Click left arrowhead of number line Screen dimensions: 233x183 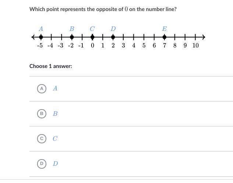point(33,37)
